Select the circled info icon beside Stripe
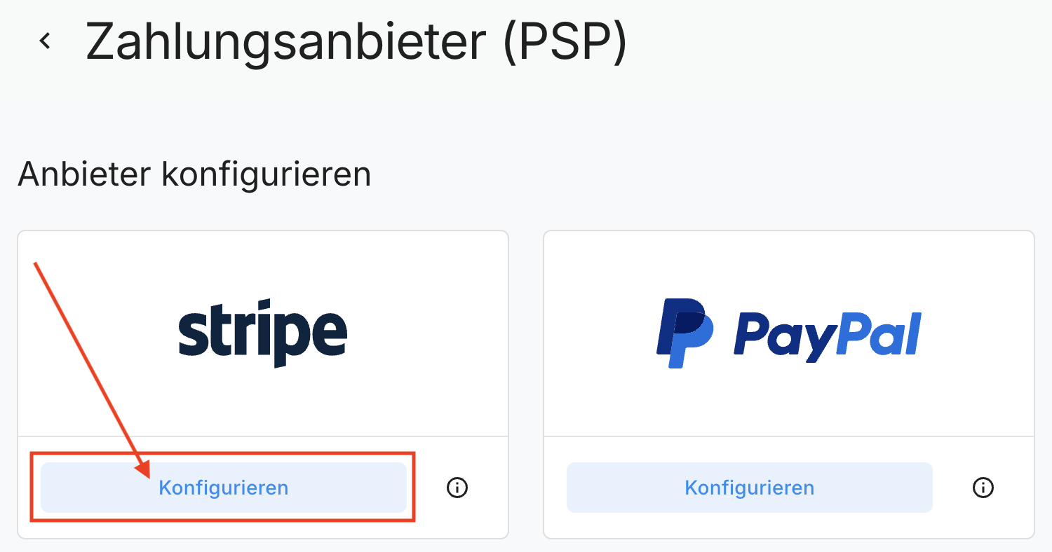The width and height of the screenshot is (1052, 552). (457, 488)
